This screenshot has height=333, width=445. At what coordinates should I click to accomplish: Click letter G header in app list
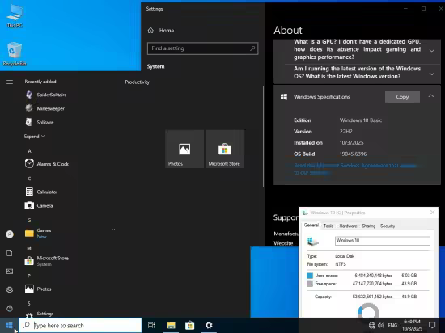coord(29,220)
